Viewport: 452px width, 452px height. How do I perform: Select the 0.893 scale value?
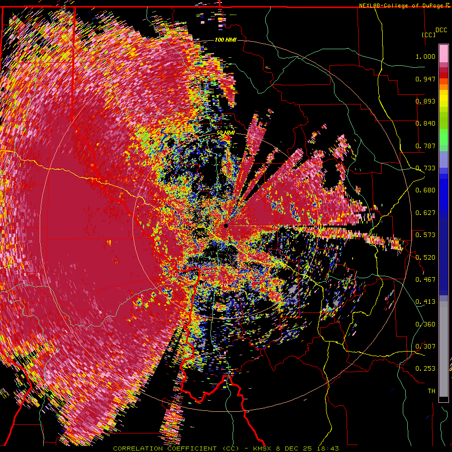(x=425, y=101)
